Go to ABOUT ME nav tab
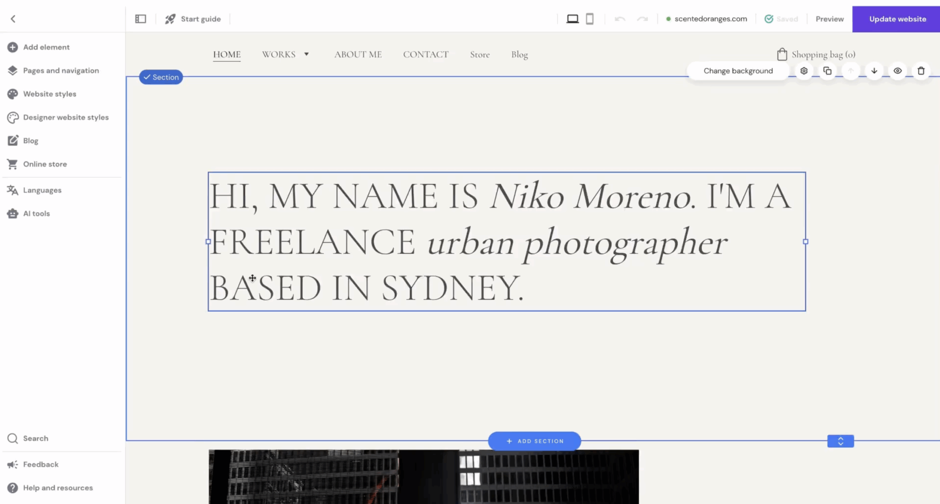This screenshot has height=504, width=940. pos(358,55)
